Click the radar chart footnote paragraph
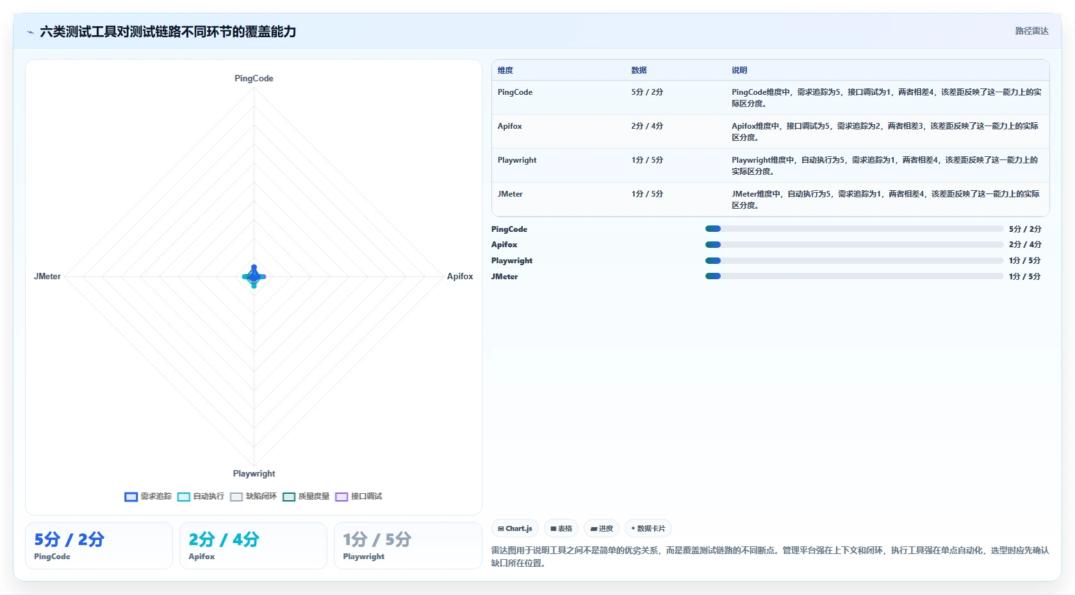The height and width of the screenshot is (595, 1075). [770, 557]
